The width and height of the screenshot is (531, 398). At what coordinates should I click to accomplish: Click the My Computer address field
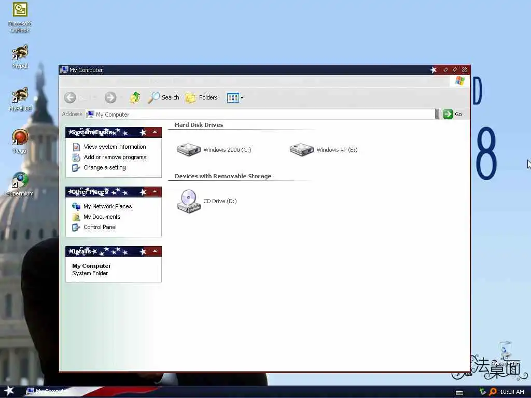pyautogui.click(x=260, y=115)
